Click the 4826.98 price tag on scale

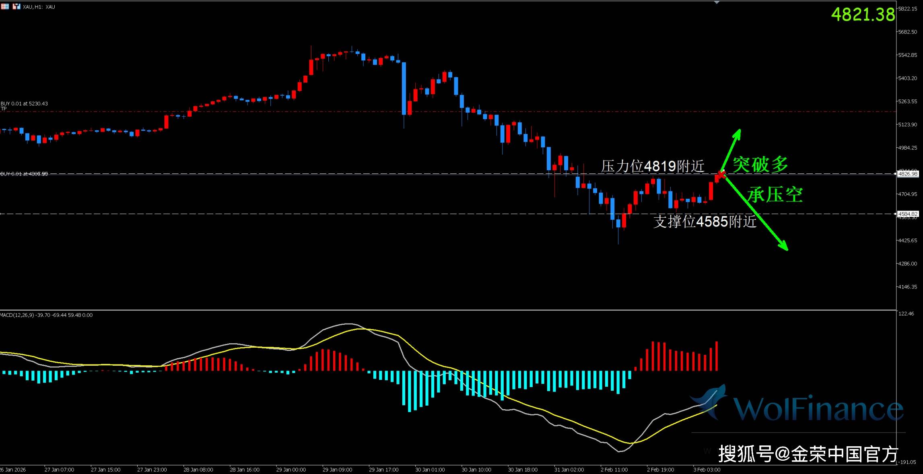pyautogui.click(x=908, y=174)
